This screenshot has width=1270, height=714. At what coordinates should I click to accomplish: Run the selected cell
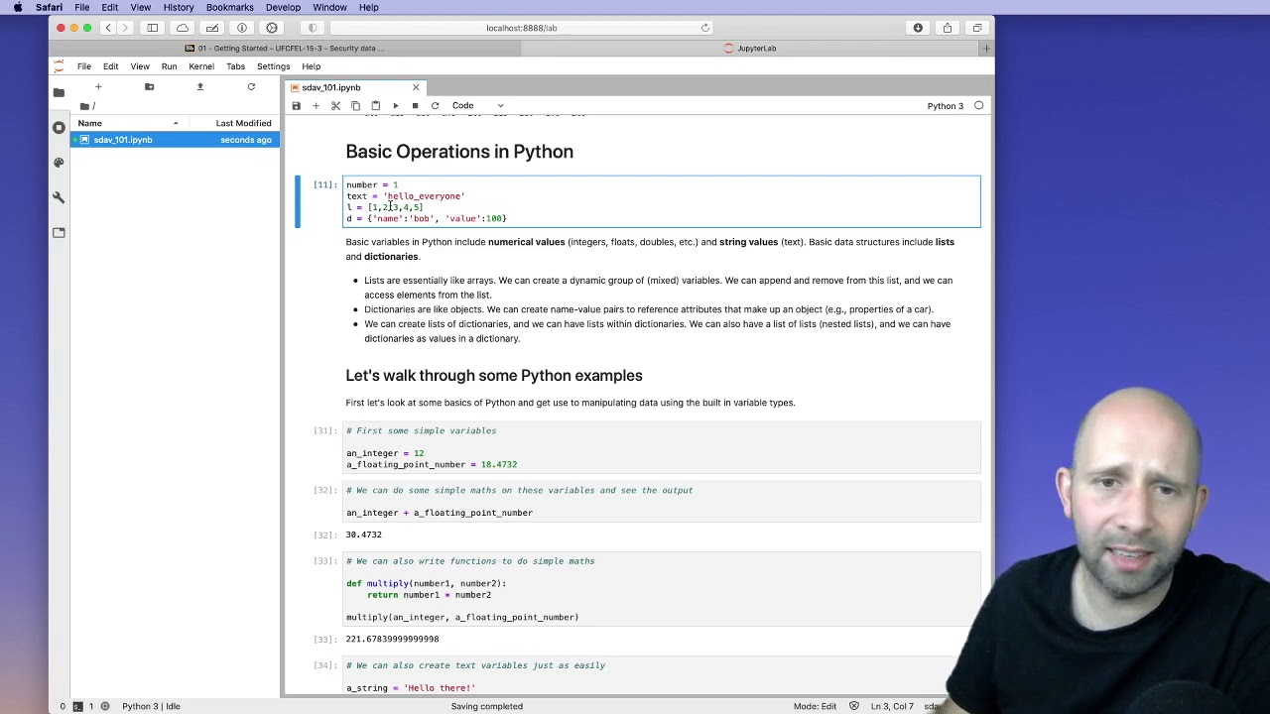coord(395,105)
